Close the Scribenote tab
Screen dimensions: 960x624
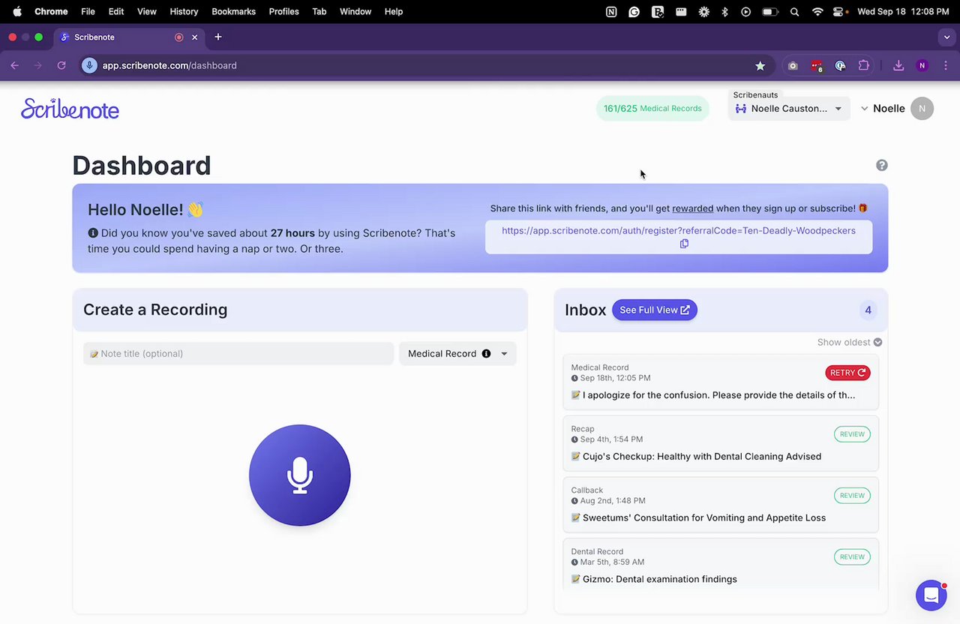click(195, 37)
